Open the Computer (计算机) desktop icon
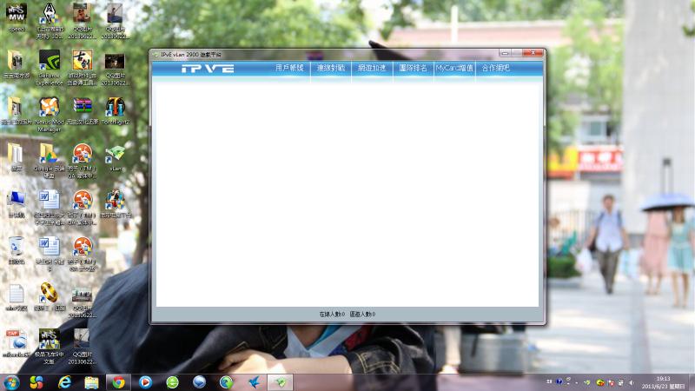695x391 pixels. [17, 204]
